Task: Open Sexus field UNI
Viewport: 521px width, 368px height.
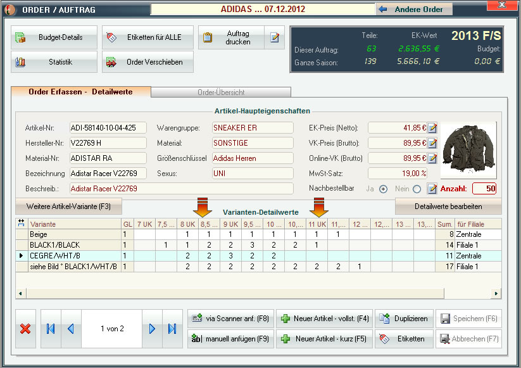Action: (253, 173)
